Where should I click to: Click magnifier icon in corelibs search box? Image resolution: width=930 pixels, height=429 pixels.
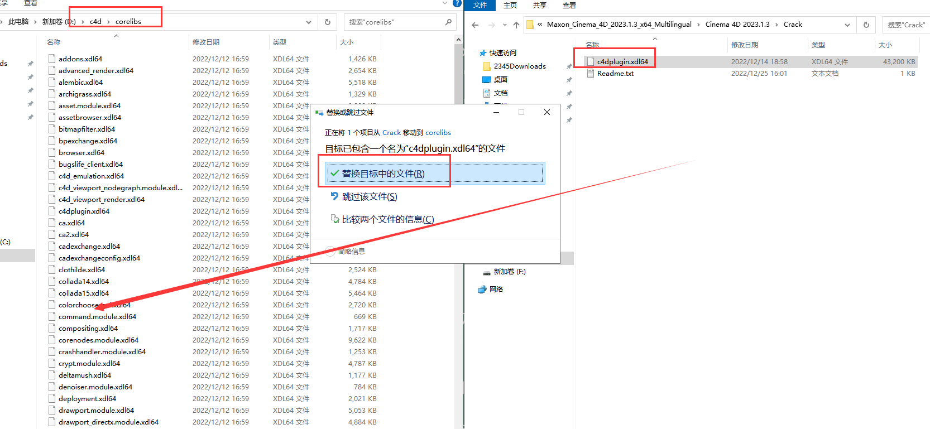coord(448,22)
